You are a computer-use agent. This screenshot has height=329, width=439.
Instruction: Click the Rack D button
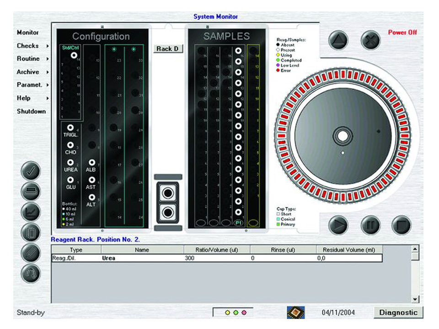click(x=168, y=49)
